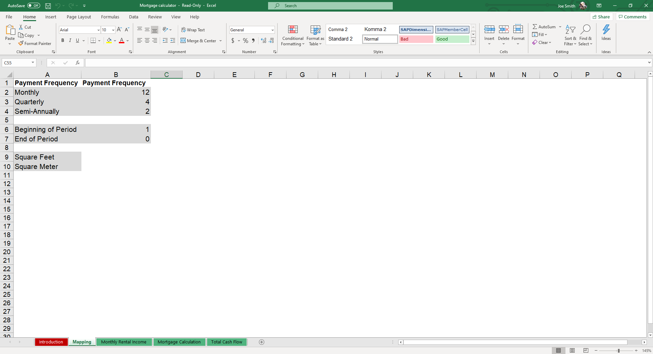Click the Cut scissors icon
This screenshot has width=653, height=354.
[21, 27]
